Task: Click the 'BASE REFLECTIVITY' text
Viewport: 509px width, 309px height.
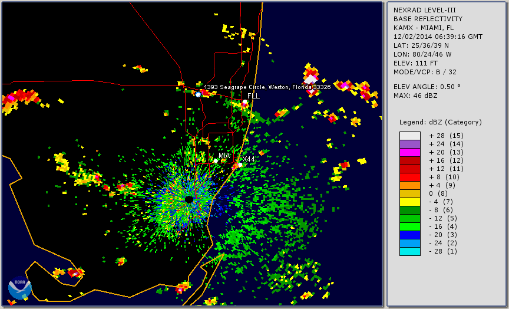Action: 428,19
